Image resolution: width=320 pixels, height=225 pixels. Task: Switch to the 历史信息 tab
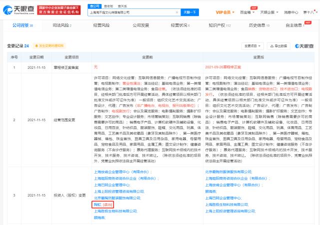259,25
